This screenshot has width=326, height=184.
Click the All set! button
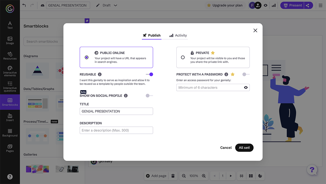click(244, 148)
